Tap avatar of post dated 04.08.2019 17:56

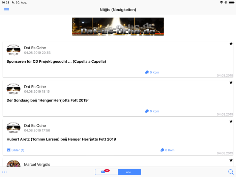[x=13, y=128]
